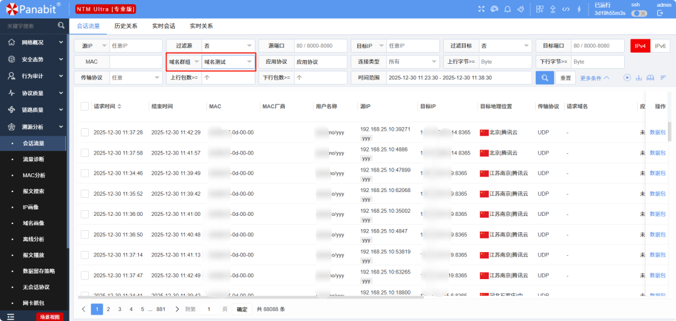
Task: Check the row requested at 11:37:58
Action: [x=85, y=153]
